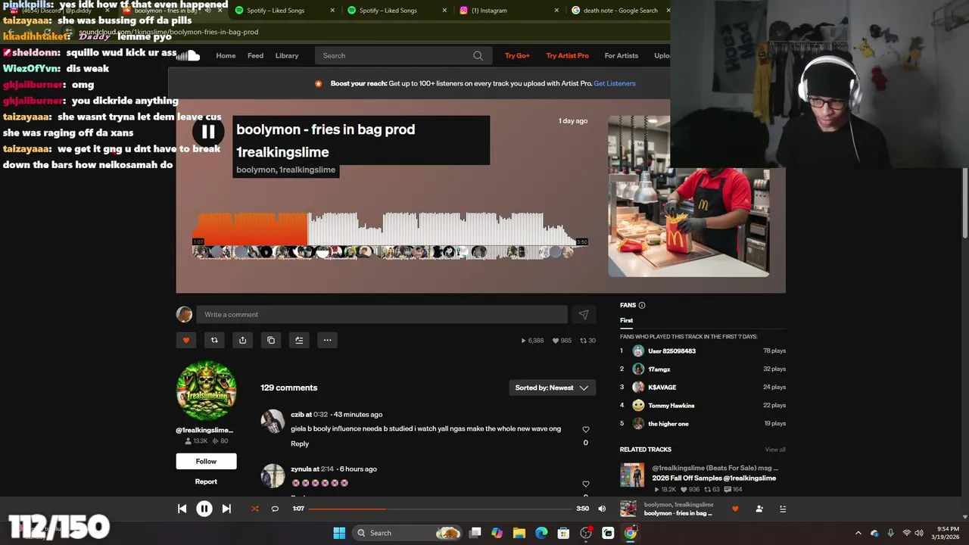Add the track to next up icon
This screenshot has height=545, width=969.
coord(299,340)
